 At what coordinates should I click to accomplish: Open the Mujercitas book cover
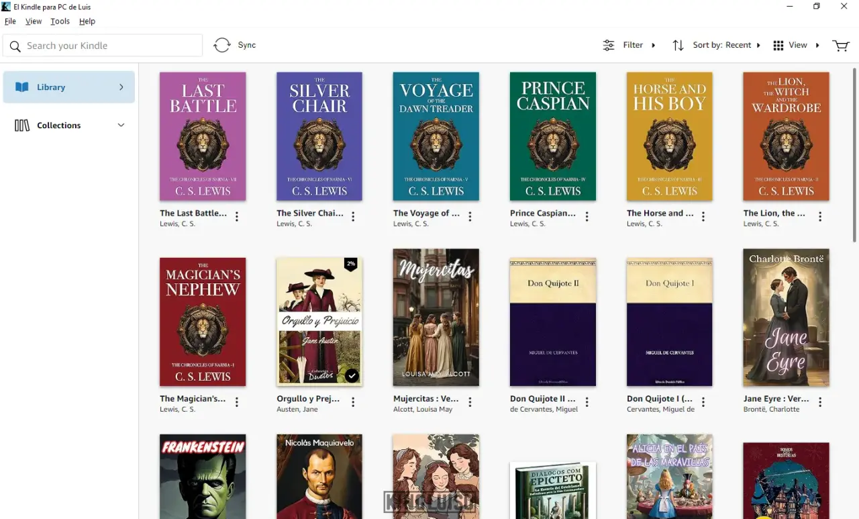436,318
